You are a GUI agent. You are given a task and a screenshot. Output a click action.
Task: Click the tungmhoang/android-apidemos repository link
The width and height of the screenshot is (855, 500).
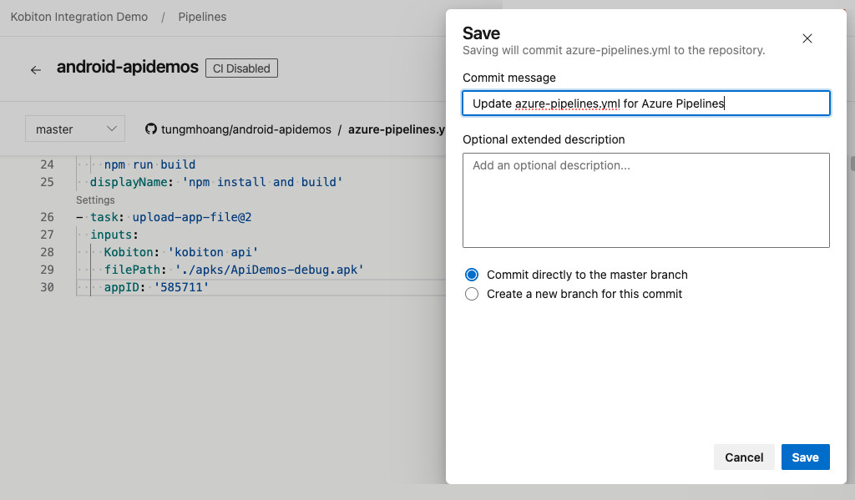[246, 129]
